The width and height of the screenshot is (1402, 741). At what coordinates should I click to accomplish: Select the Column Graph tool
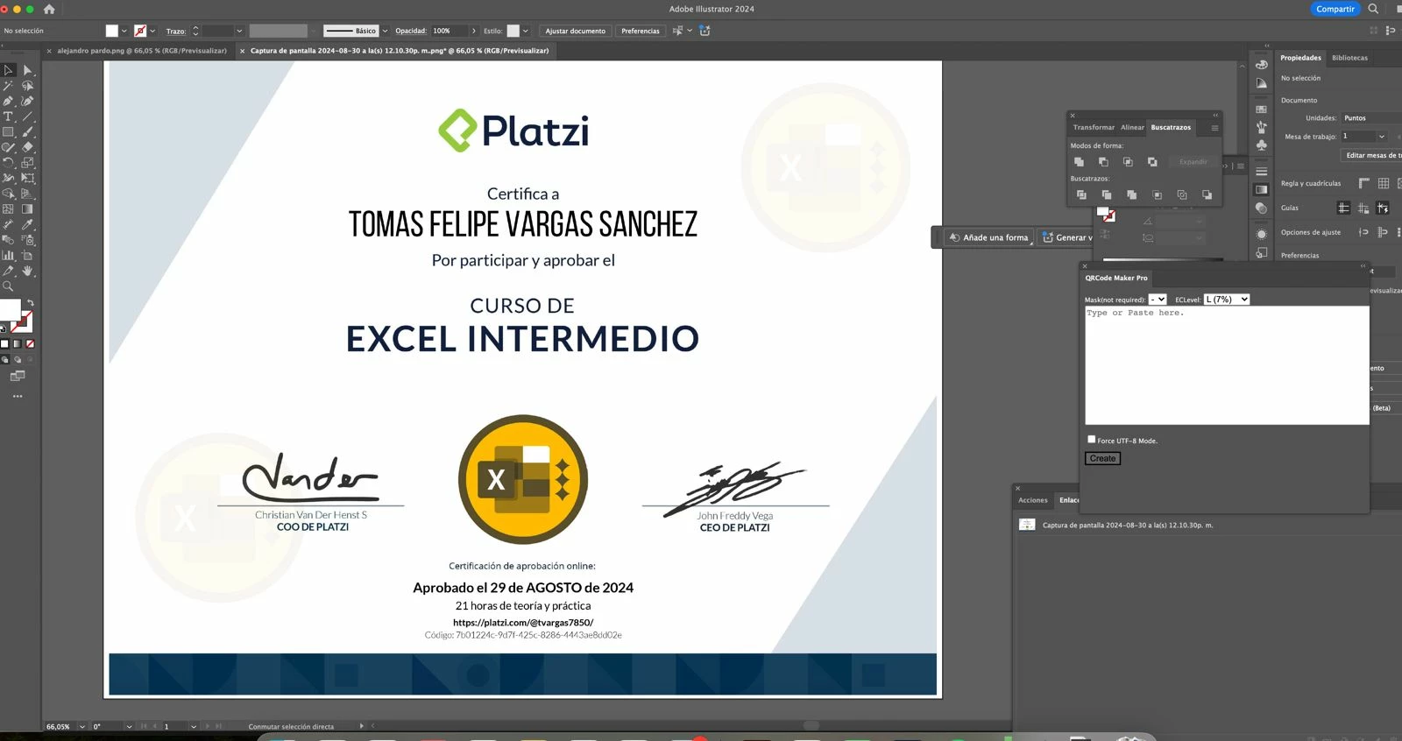(8, 255)
